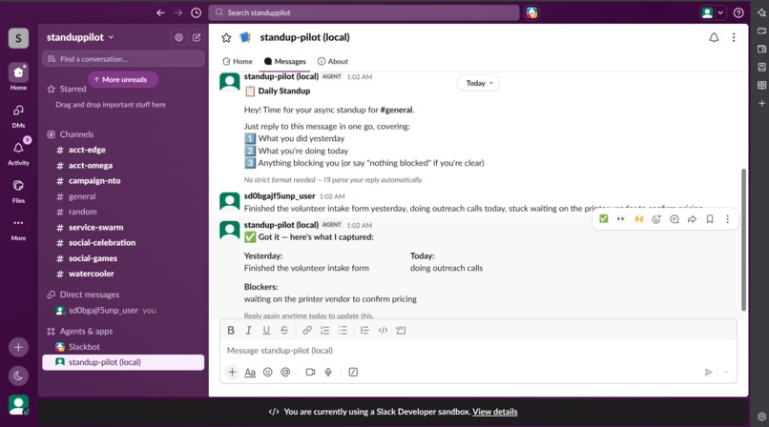Screen dimensions: 769x427
Task: Collapse the Agents & apps section
Action: [86, 332]
